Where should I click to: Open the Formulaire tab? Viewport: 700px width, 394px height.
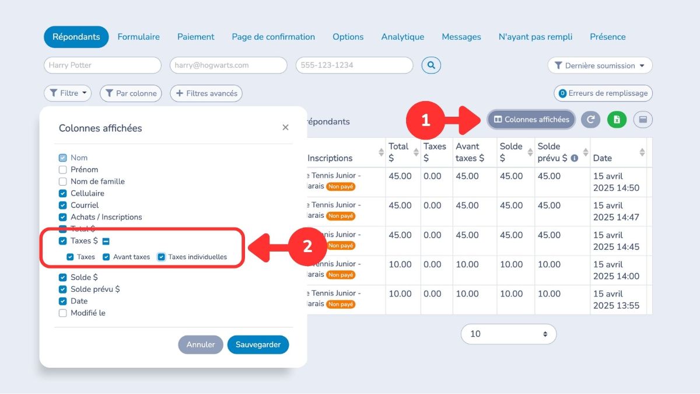coord(139,37)
